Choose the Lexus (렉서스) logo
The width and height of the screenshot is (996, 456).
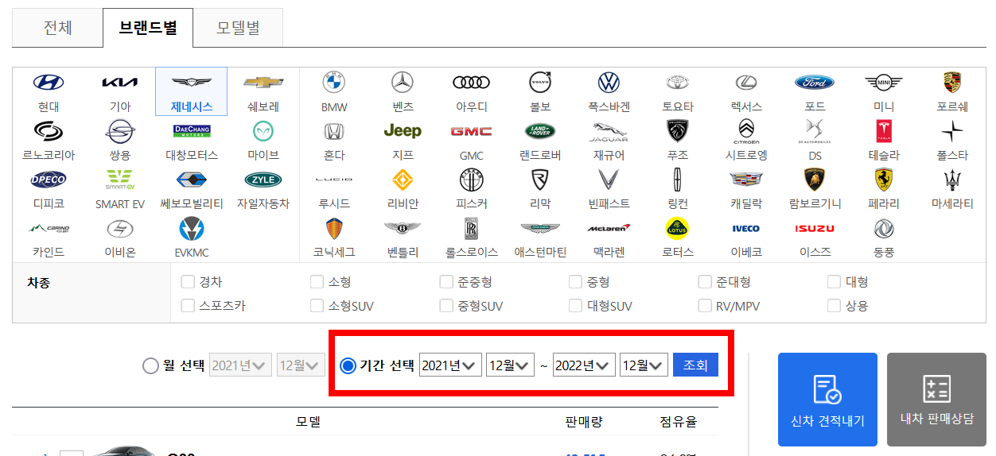coord(746,82)
